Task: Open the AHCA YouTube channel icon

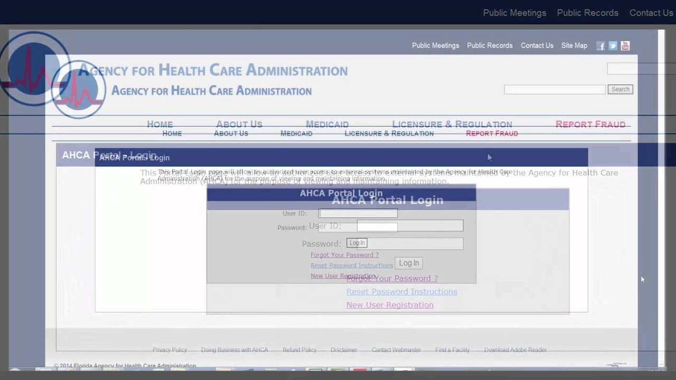Action: pos(625,46)
